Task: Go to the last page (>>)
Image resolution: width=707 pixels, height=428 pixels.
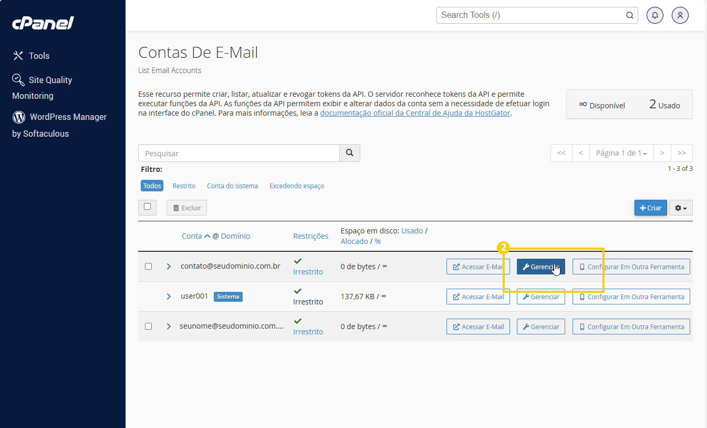Action: 682,153
